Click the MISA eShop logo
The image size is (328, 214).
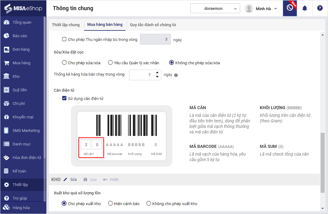(x=23, y=8)
